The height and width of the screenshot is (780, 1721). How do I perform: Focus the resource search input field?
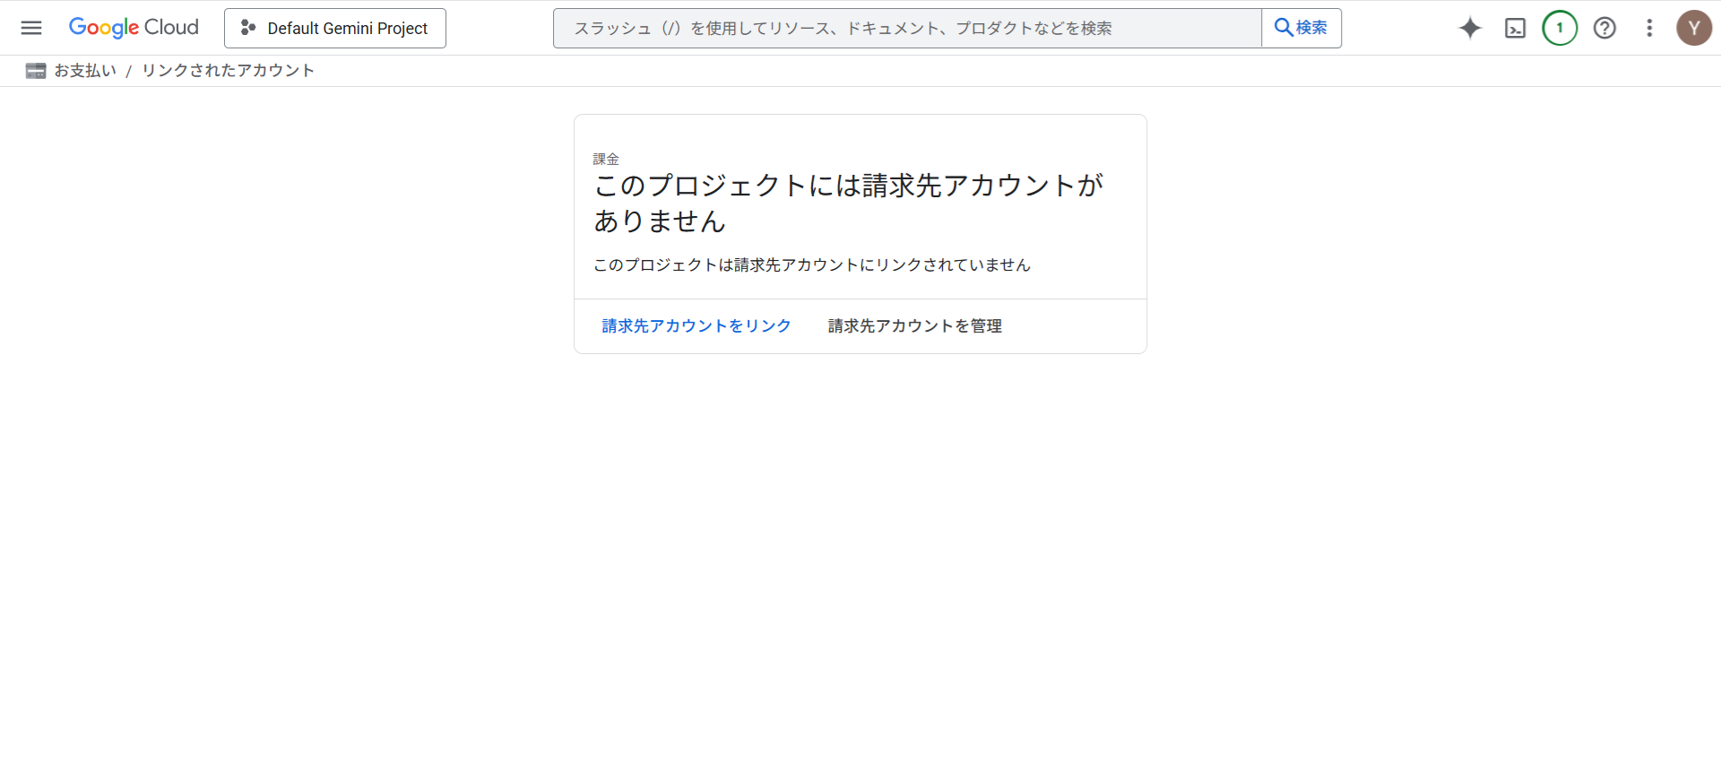905,29
